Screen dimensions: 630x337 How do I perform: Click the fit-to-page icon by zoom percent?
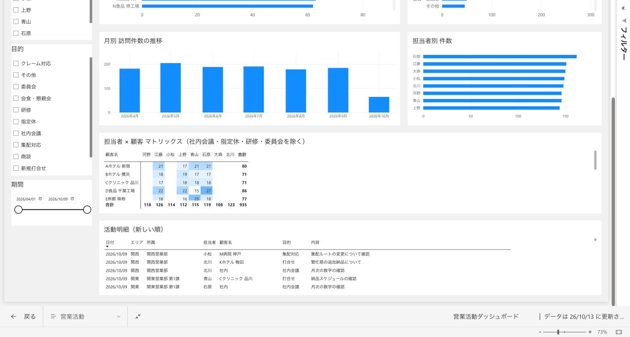(x=619, y=332)
